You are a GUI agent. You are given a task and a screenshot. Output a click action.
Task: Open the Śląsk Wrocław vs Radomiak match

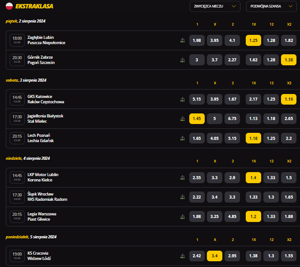coord(47,197)
